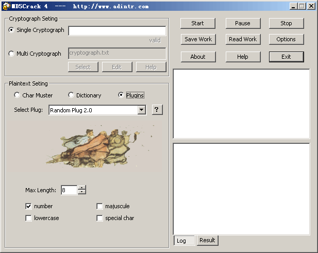
Task: Click the disabled Help button under cryptograph.txt
Action: tap(151, 67)
